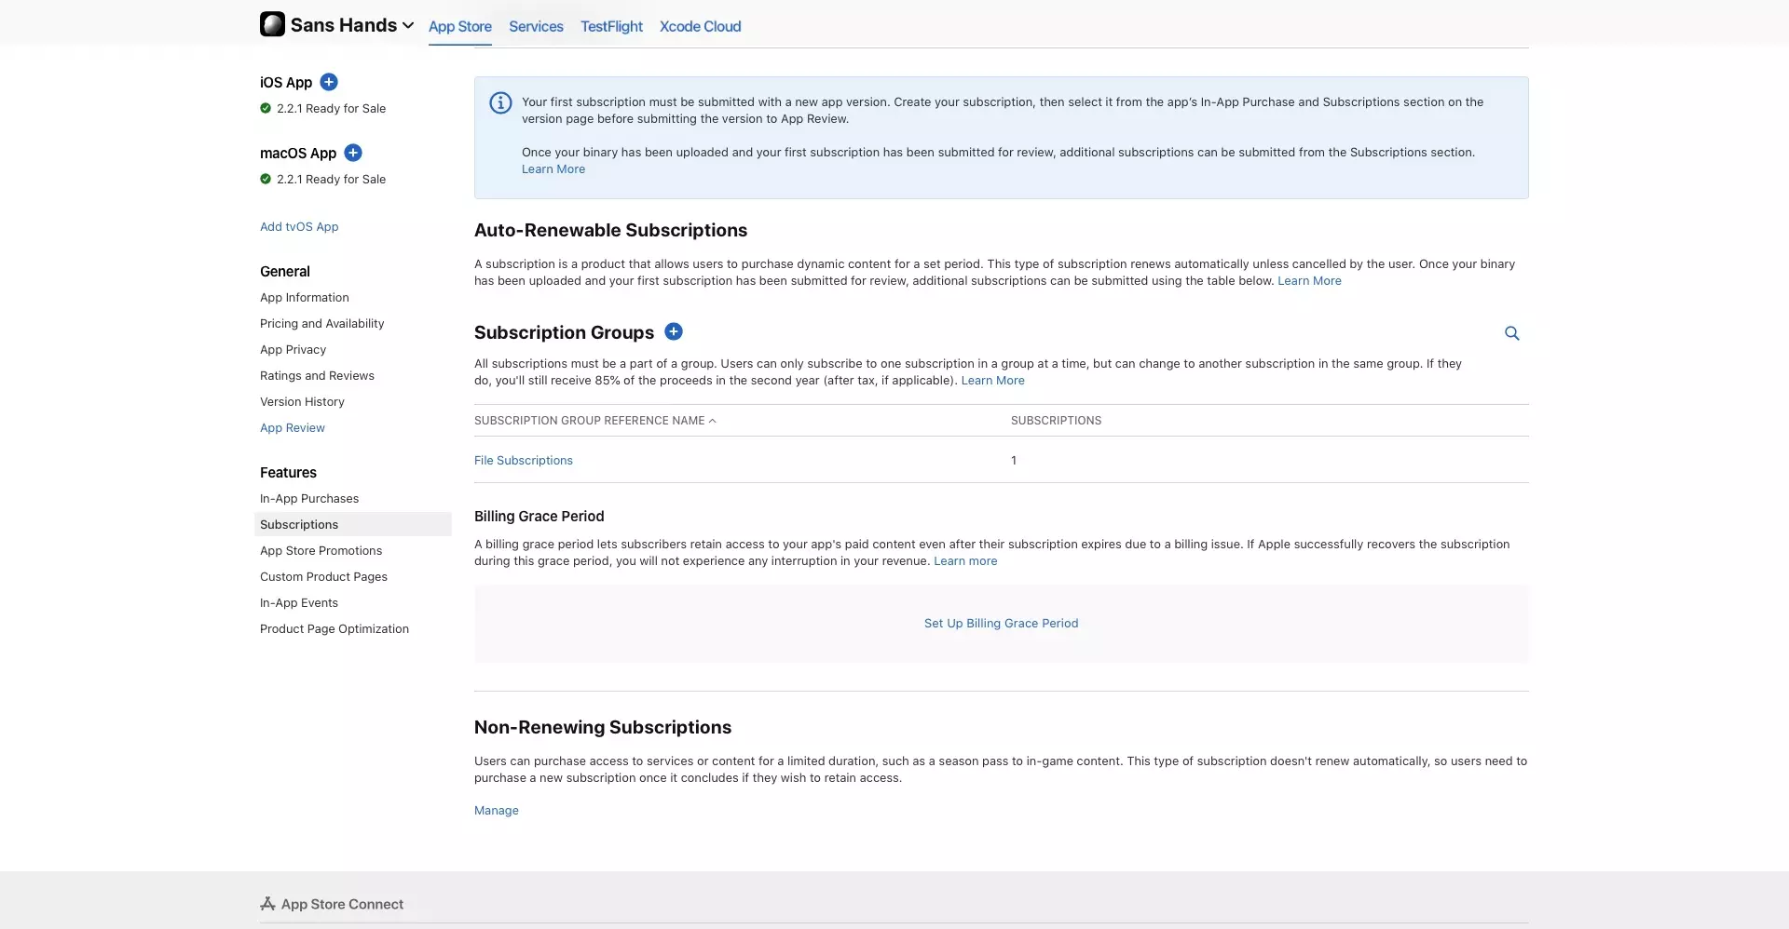Click the Billing Grace Period heading
The height and width of the screenshot is (929, 1789).
pyautogui.click(x=539, y=516)
